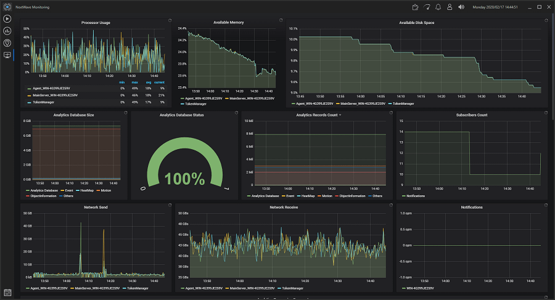Select the monitoring screen icon in sidebar
The image size is (555, 300).
coord(7,55)
